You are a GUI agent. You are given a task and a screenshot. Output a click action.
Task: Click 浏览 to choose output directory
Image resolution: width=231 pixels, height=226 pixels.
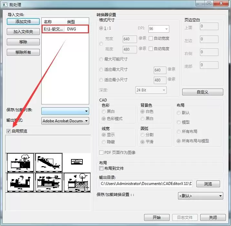pyautogui.click(x=208, y=184)
